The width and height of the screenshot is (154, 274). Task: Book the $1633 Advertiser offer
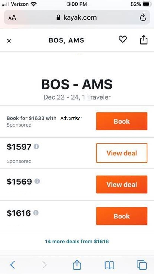122,121
